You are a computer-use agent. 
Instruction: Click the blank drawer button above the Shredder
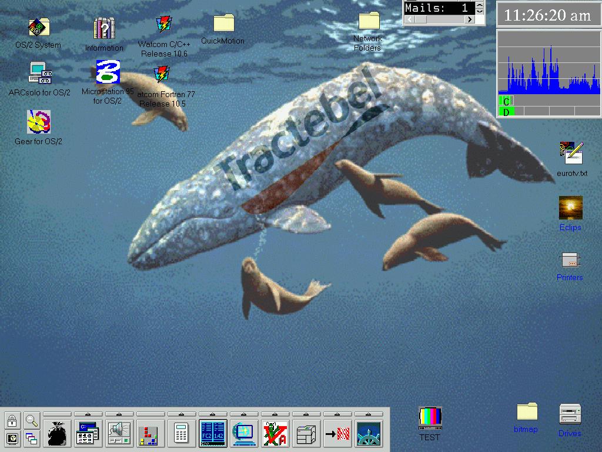coord(57,414)
